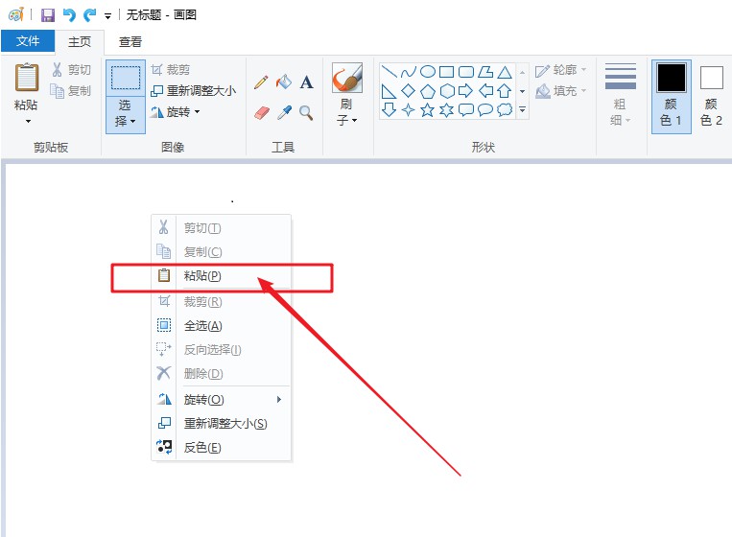Image resolution: width=732 pixels, height=537 pixels.
Task: Select the Magnifier tool
Action: (x=307, y=113)
